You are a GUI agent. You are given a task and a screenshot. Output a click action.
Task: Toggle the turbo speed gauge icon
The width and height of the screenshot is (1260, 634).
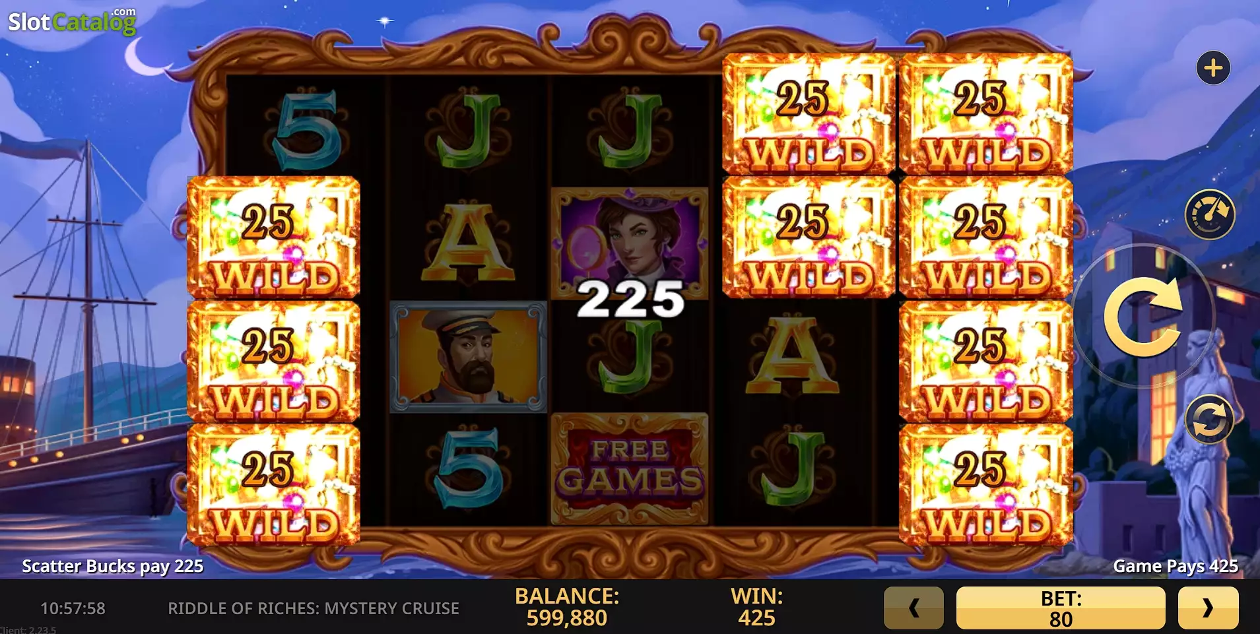(x=1210, y=214)
